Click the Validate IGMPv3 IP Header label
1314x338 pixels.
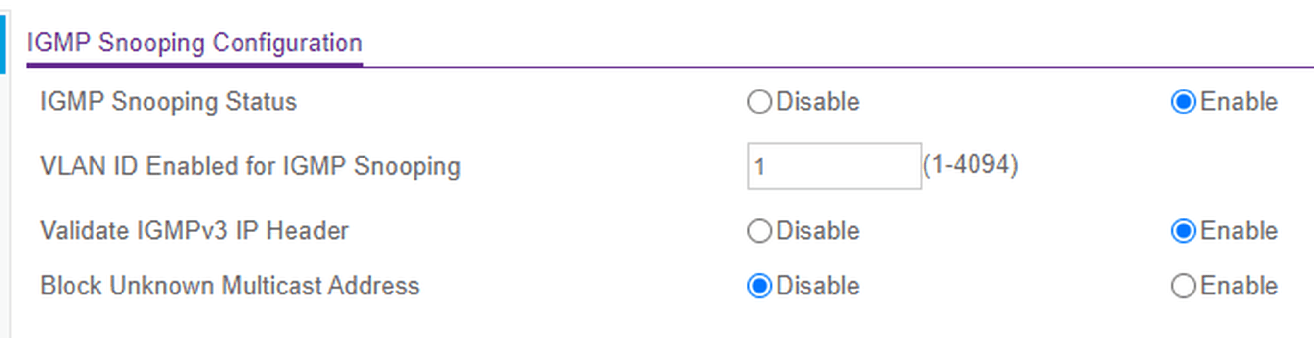click(x=195, y=231)
